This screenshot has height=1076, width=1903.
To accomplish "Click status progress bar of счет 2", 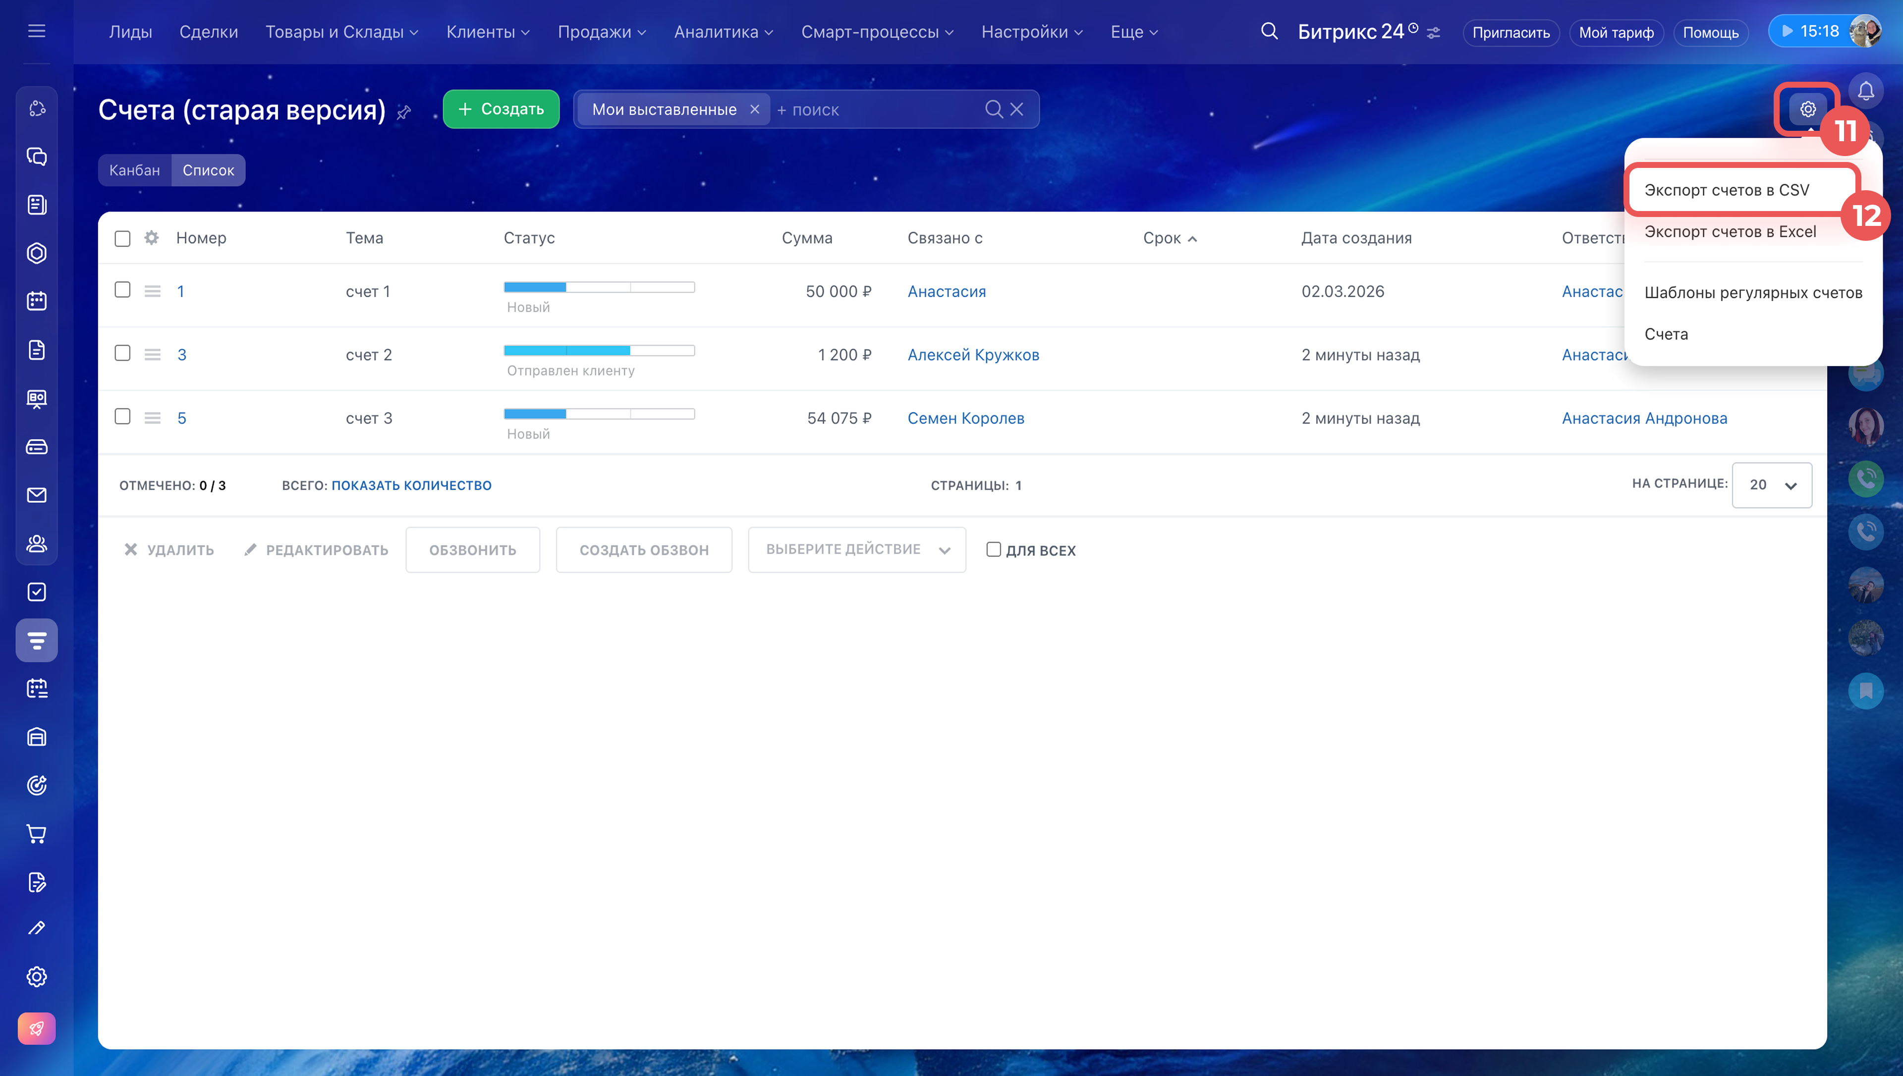I will click(599, 350).
